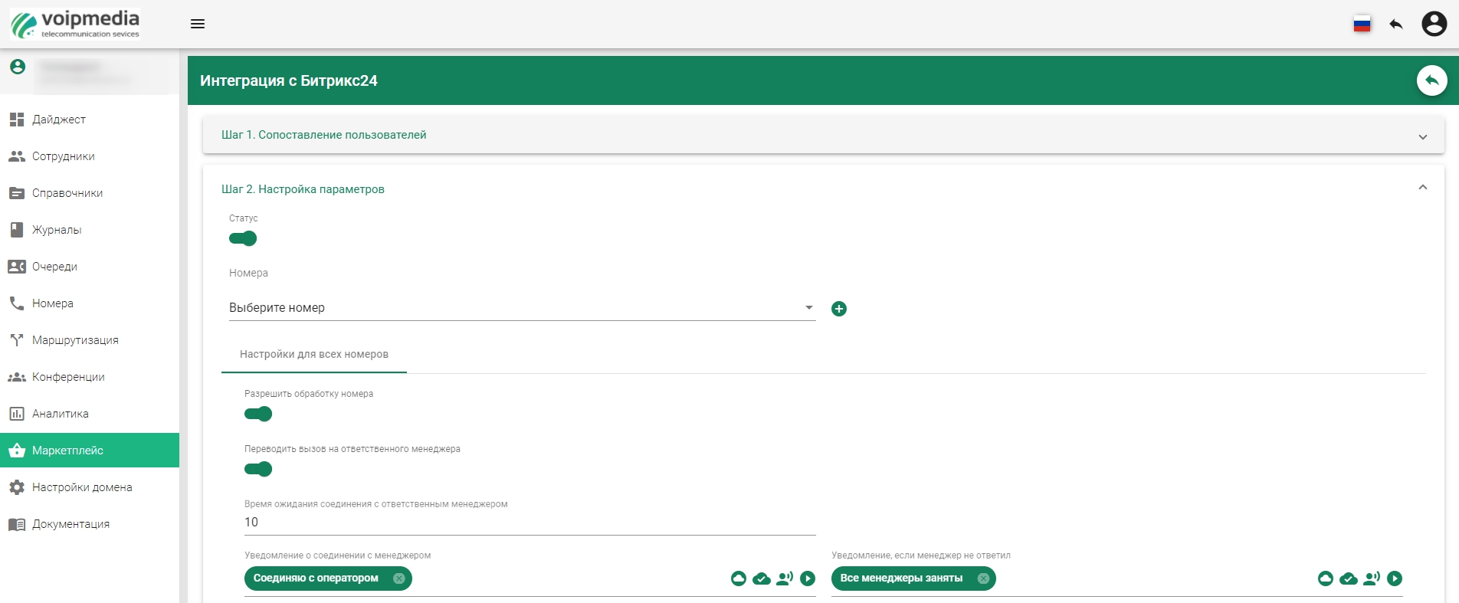This screenshot has width=1459, height=603.
Task: Click the speaking person icon for the no-answer notification
Action: (1372, 578)
